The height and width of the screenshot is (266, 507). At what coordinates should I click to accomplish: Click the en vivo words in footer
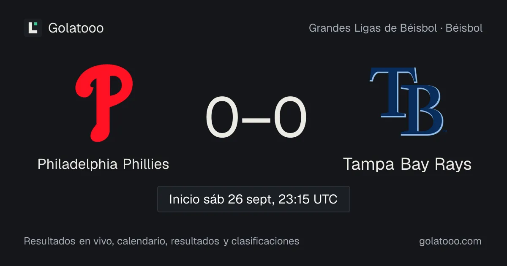96,241
